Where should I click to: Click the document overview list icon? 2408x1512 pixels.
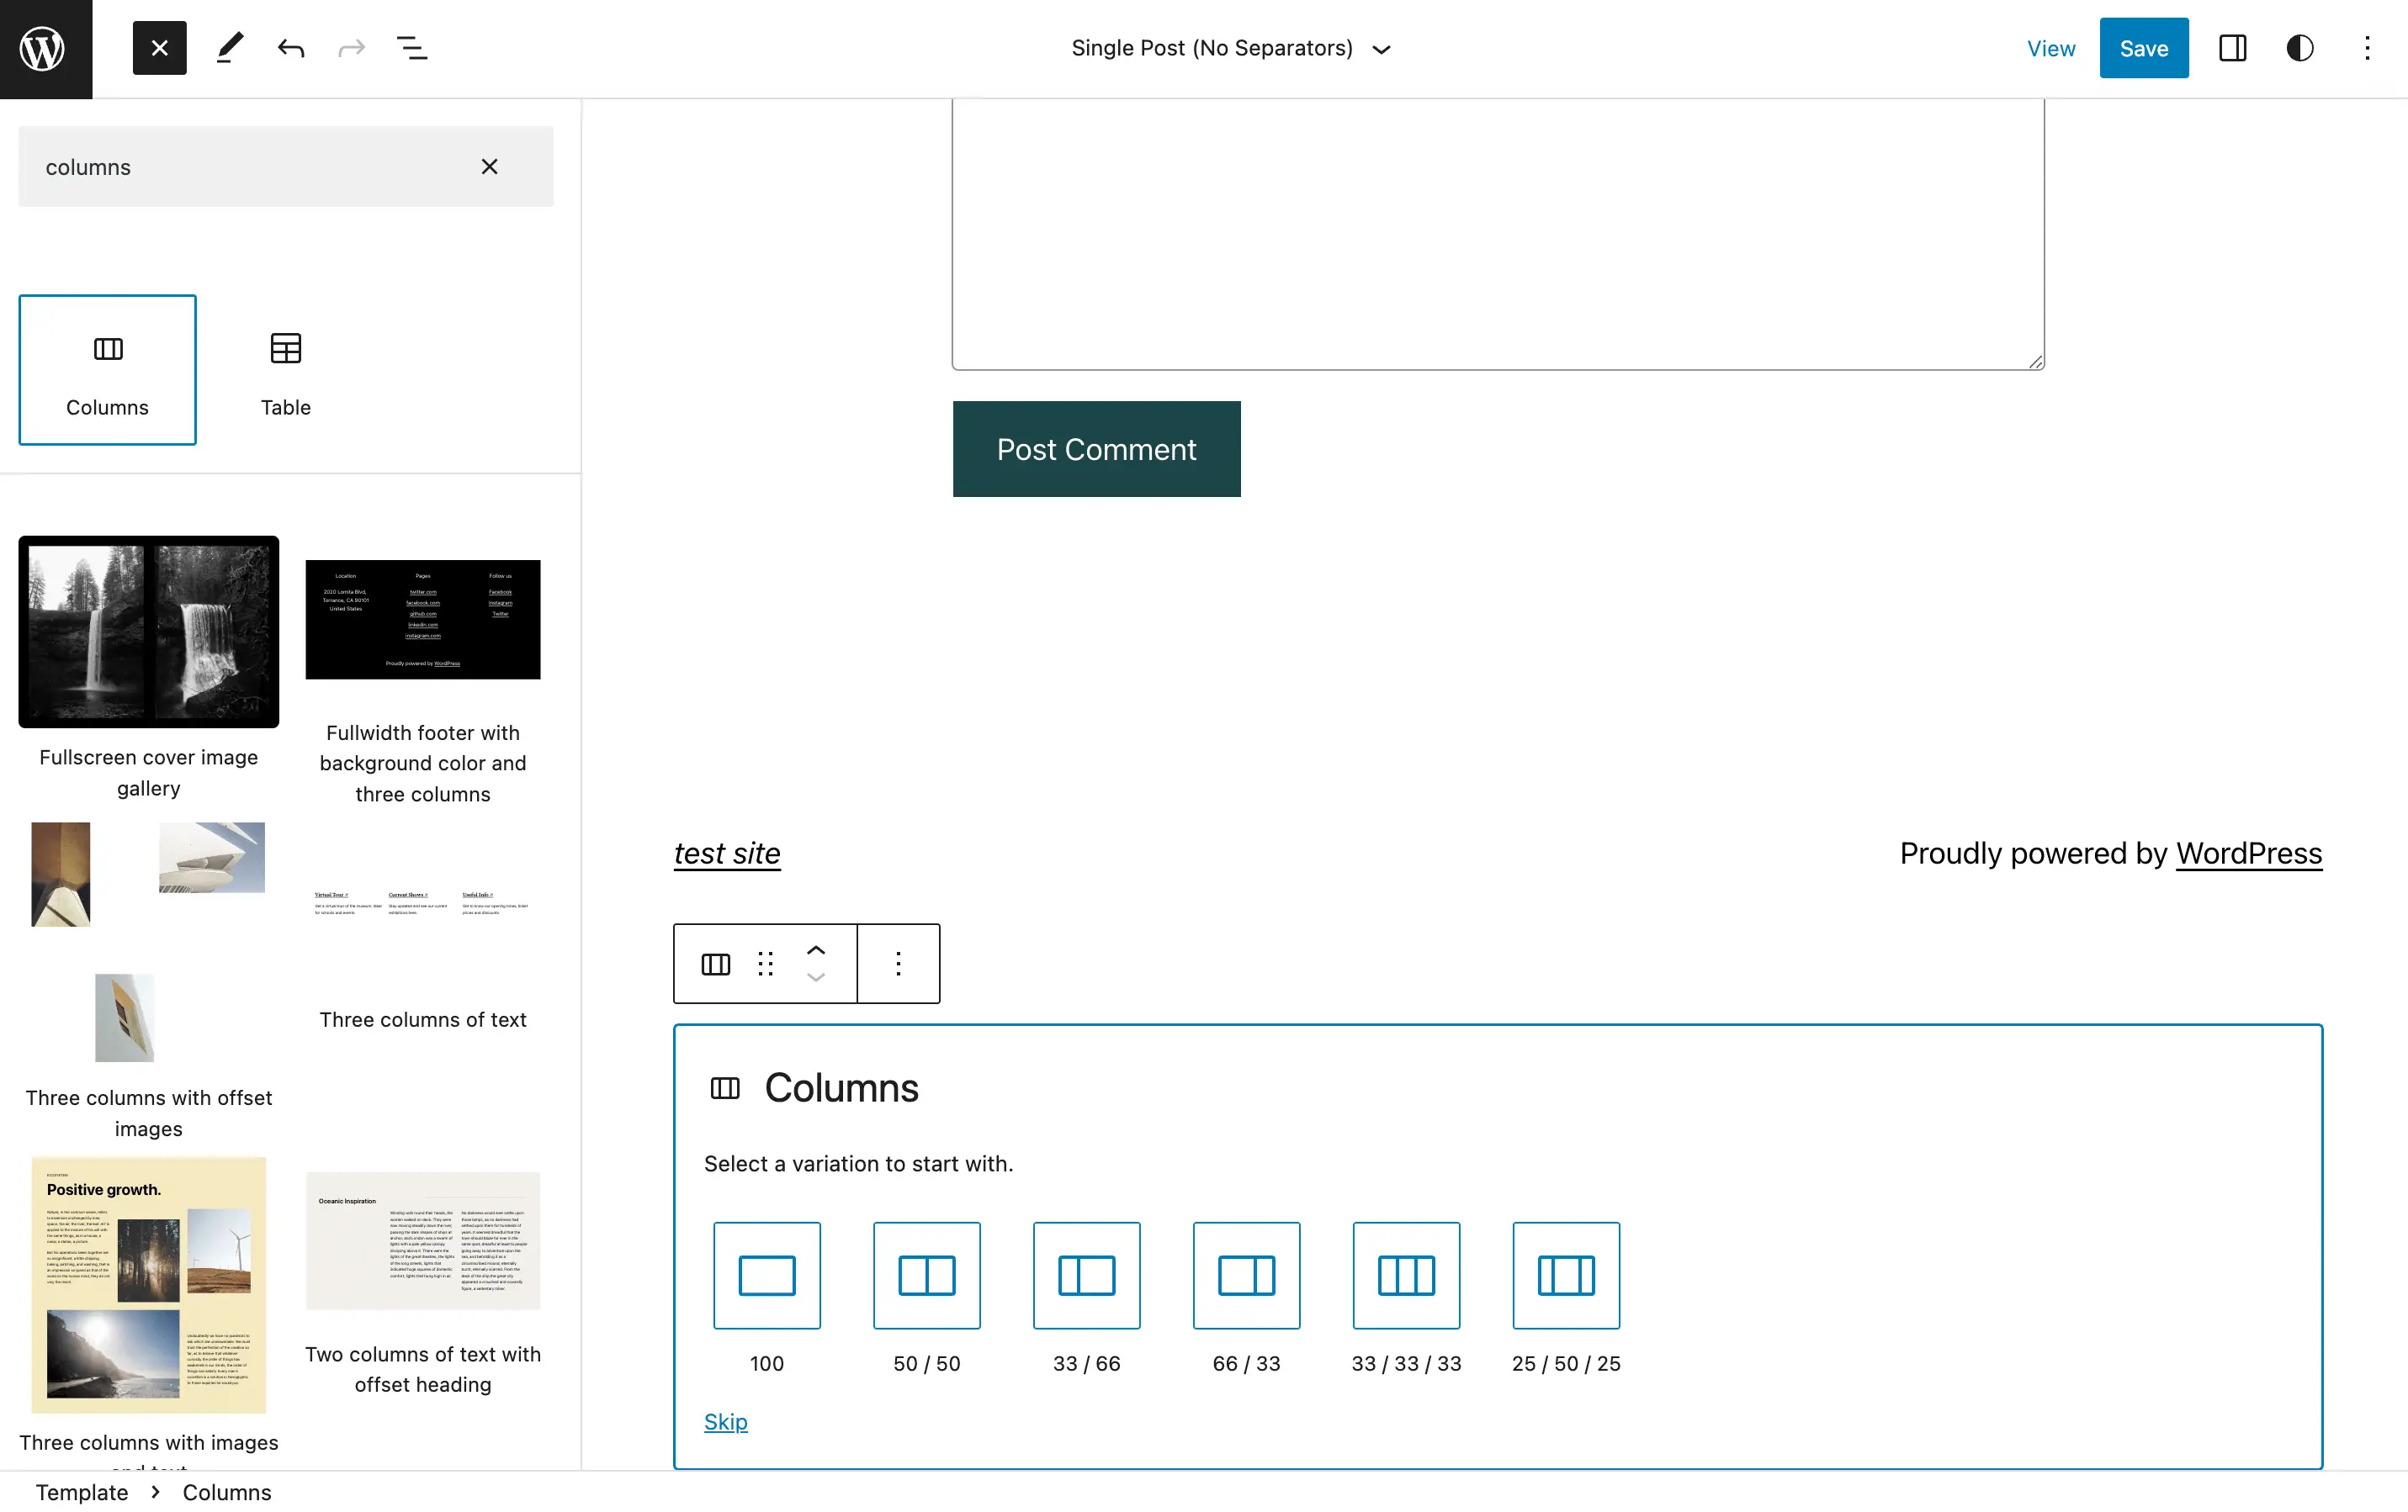click(x=413, y=47)
